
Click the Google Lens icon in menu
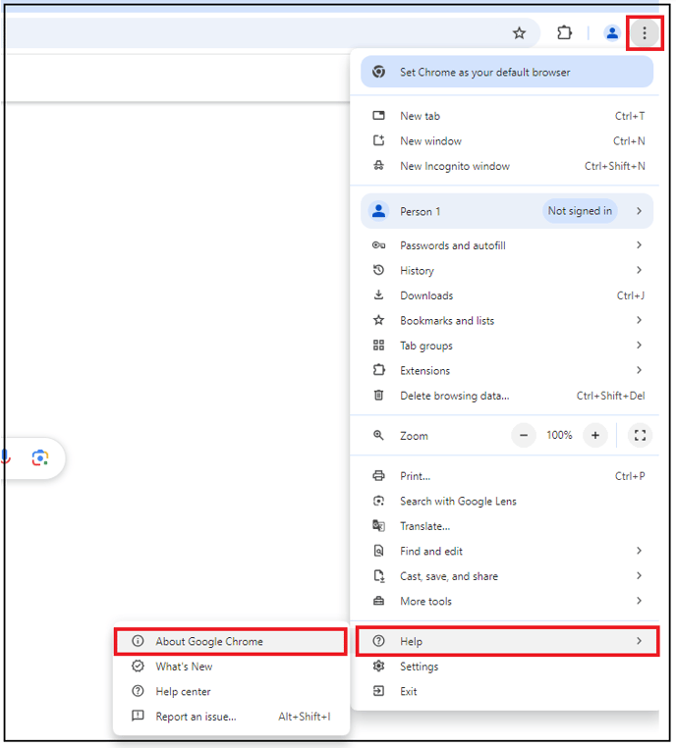pos(378,501)
